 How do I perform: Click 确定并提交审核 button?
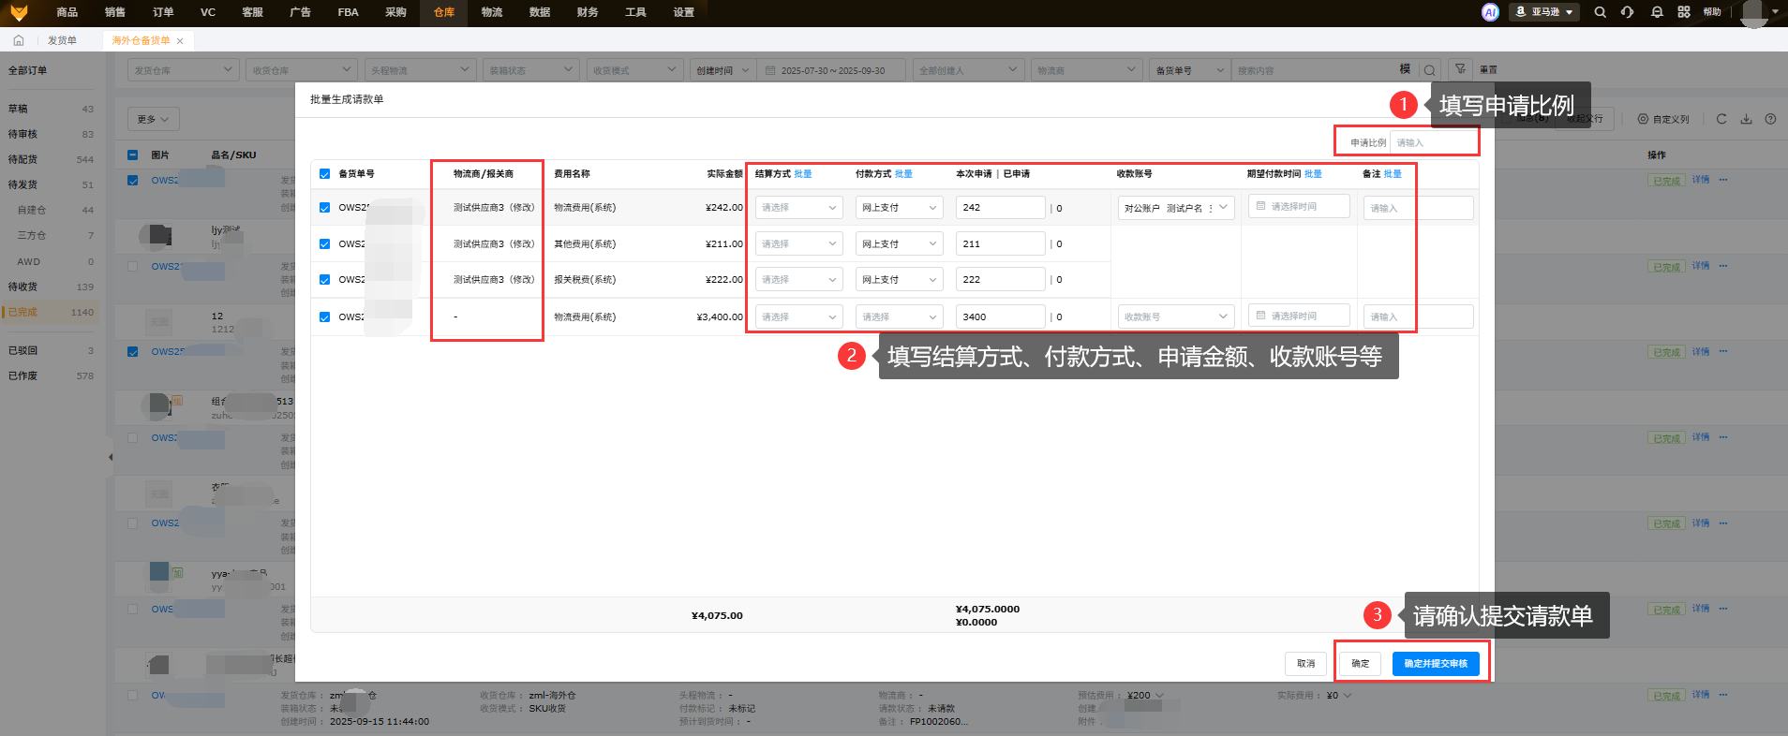(x=1435, y=664)
